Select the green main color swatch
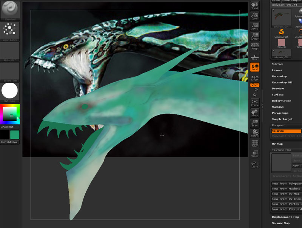 [x=15, y=134]
